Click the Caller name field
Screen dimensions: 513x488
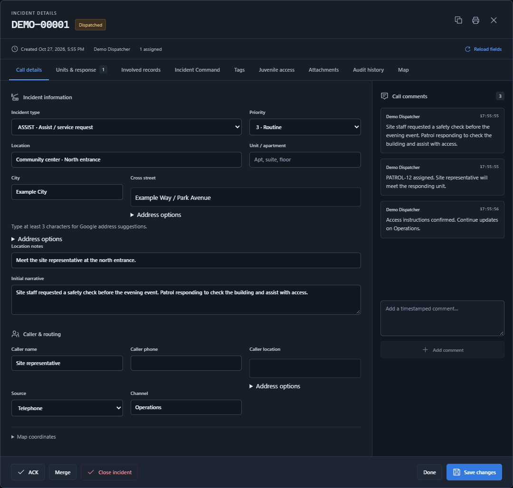[x=67, y=363]
